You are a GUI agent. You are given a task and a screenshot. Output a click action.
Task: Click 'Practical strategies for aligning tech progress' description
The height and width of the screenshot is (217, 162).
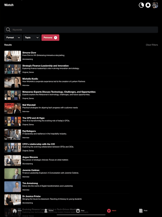point(50,108)
